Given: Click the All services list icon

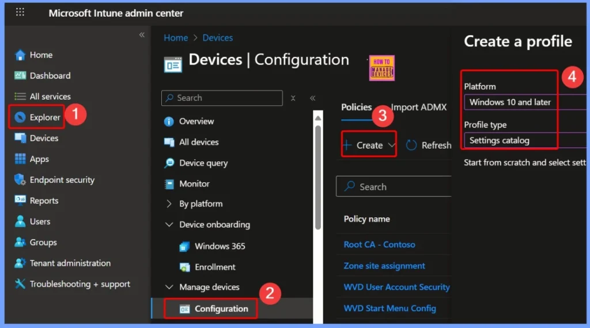Looking at the screenshot, I should [20, 96].
